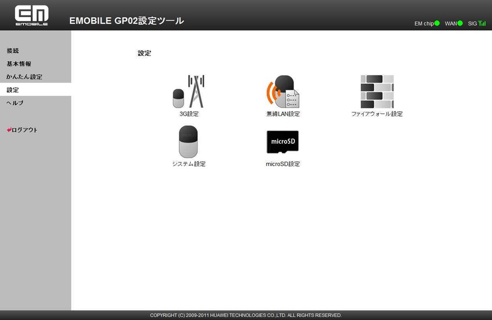This screenshot has height=320, width=492.
Task: Click the EMOBILE logo in header
Action: pyautogui.click(x=32, y=15)
